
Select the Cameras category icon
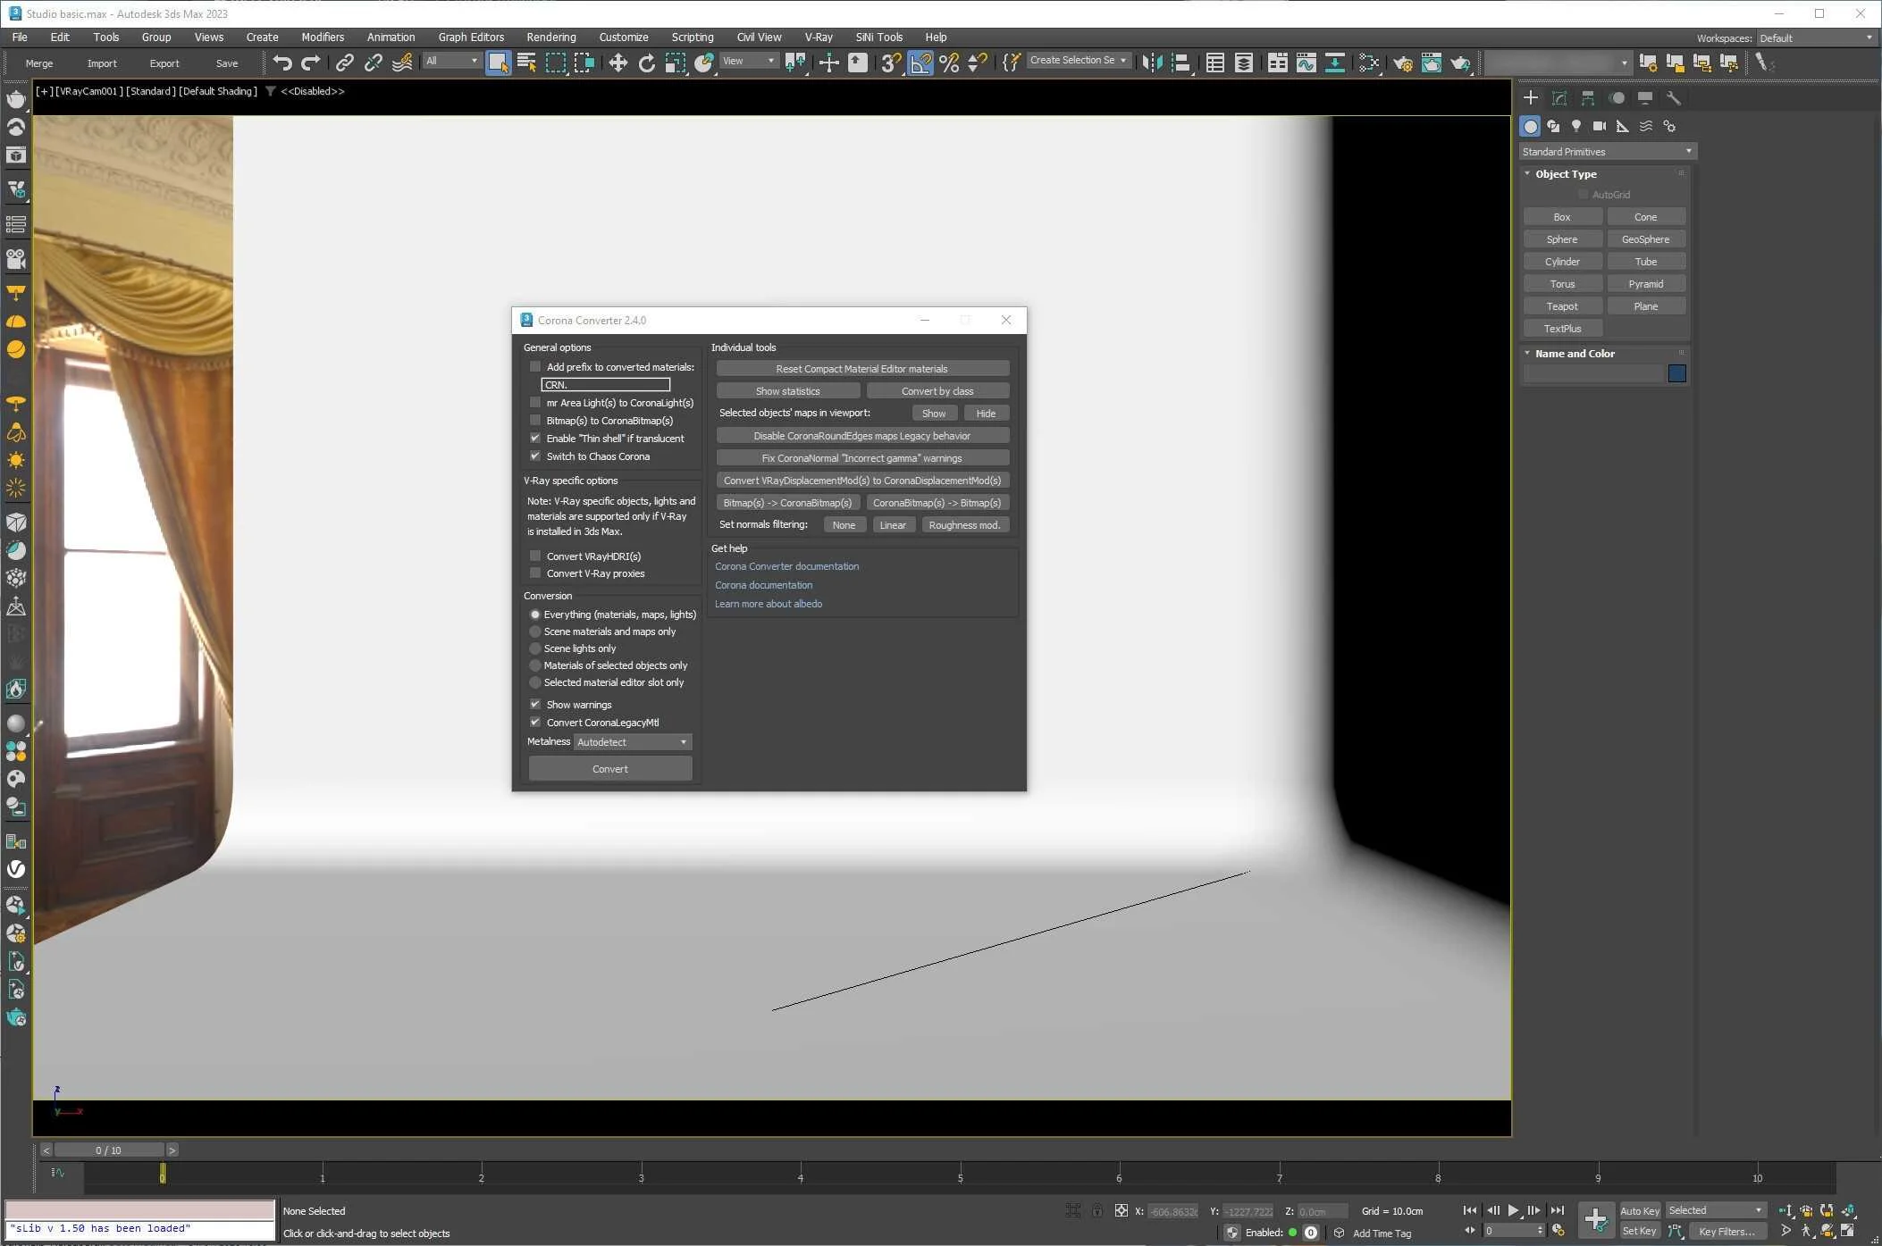click(x=1600, y=126)
